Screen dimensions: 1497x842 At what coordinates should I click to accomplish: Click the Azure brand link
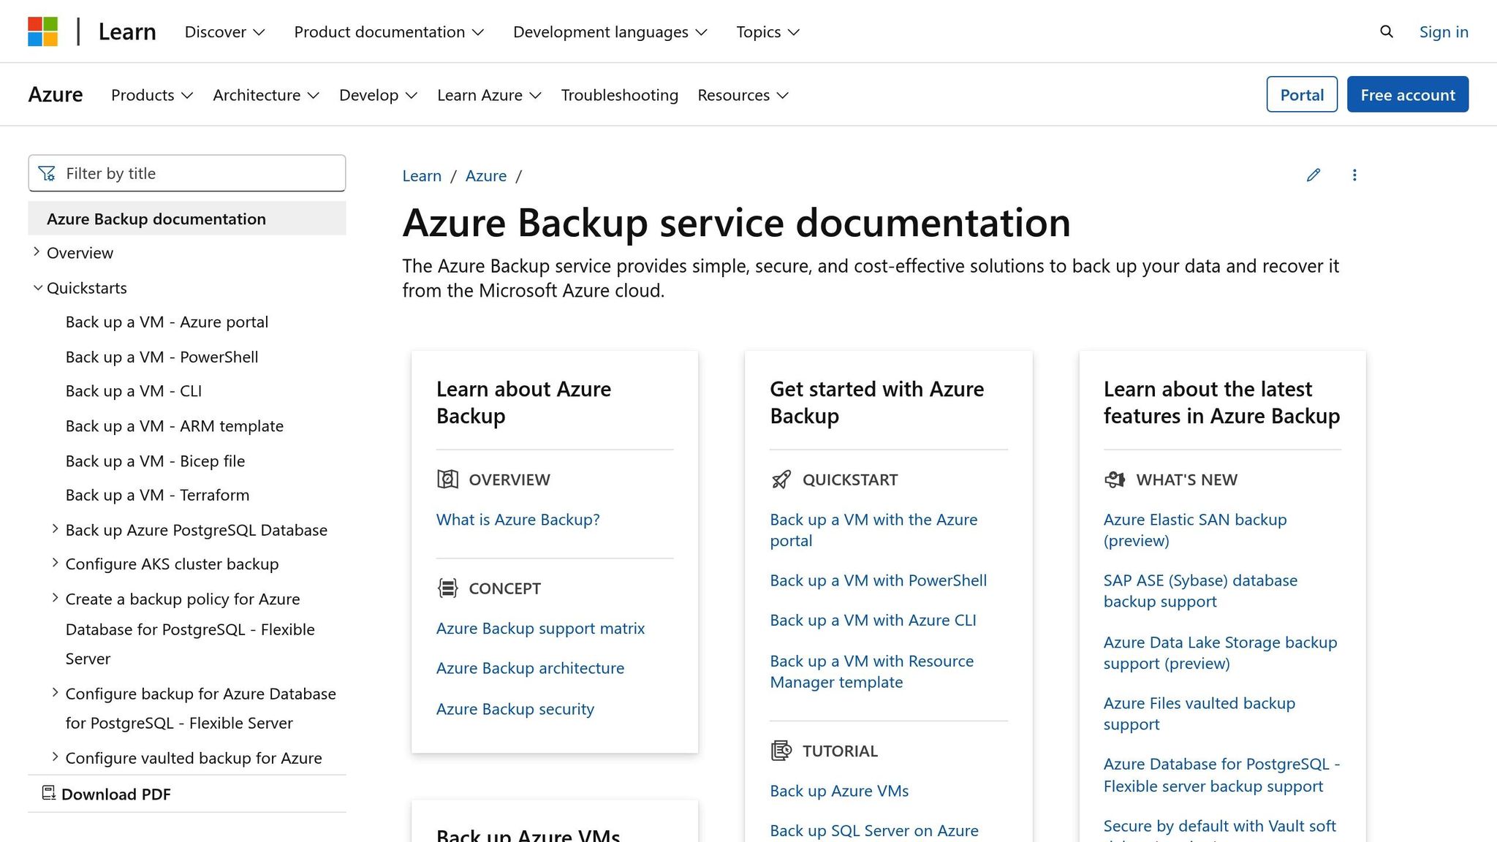pyautogui.click(x=56, y=95)
